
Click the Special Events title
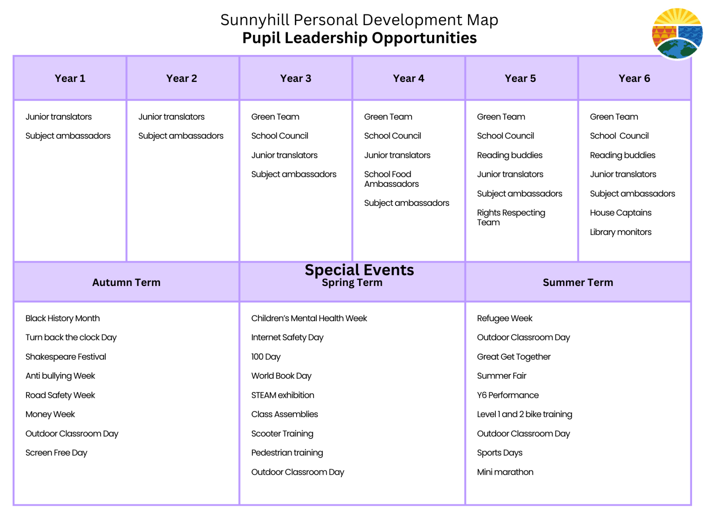tap(359, 270)
